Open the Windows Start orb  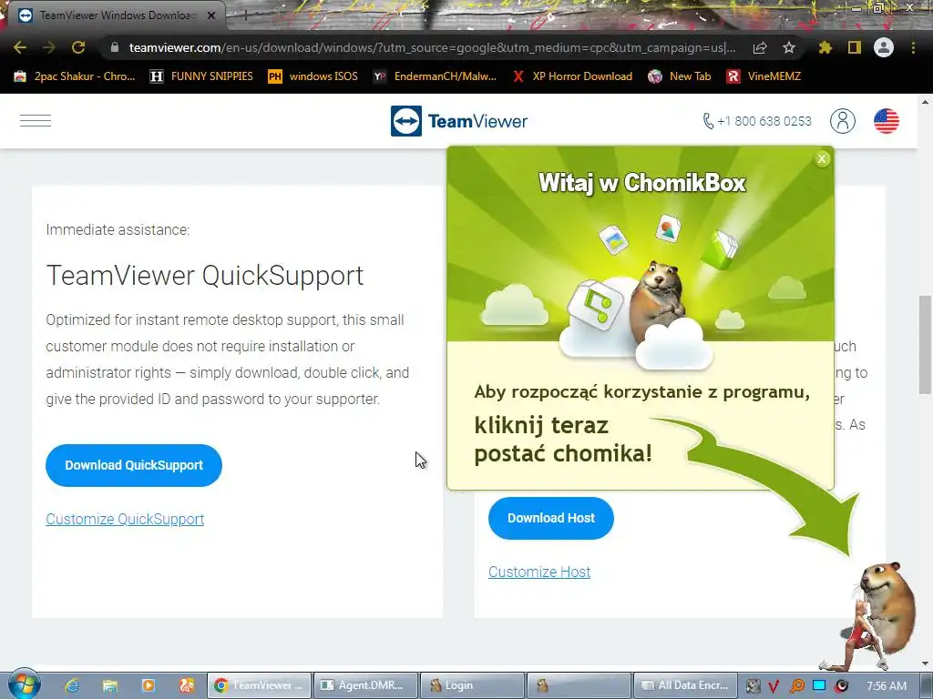tap(25, 684)
